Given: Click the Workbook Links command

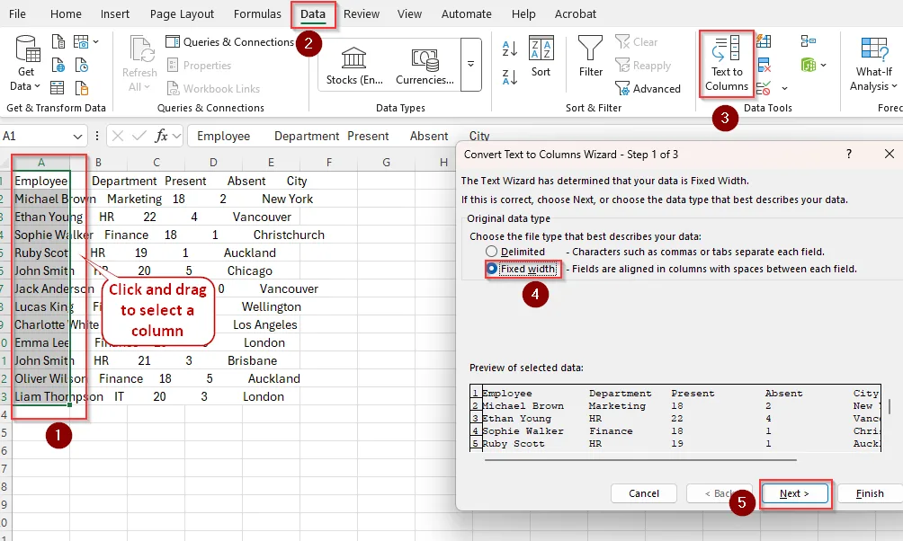Looking at the screenshot, I should point(214,89).
